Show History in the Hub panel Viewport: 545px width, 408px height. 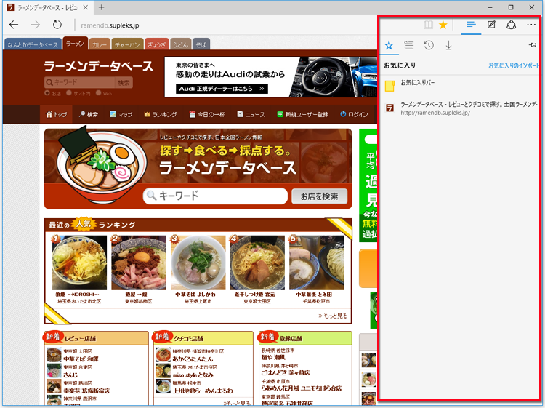429,45
